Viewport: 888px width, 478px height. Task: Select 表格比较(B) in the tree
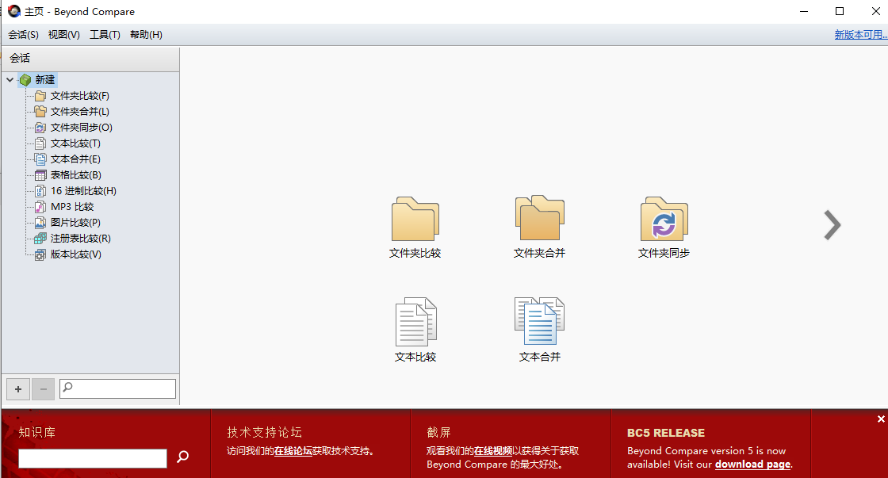click(76, 175)
